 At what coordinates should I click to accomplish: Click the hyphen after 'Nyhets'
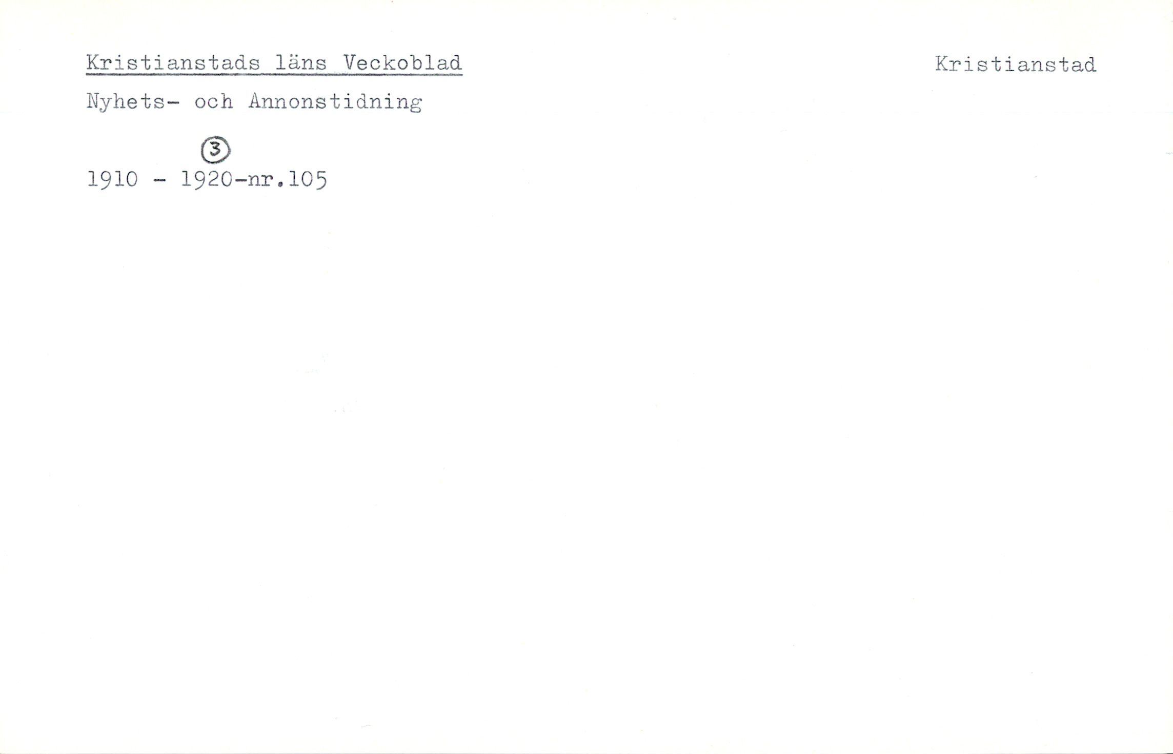click(x=173, y=103)
